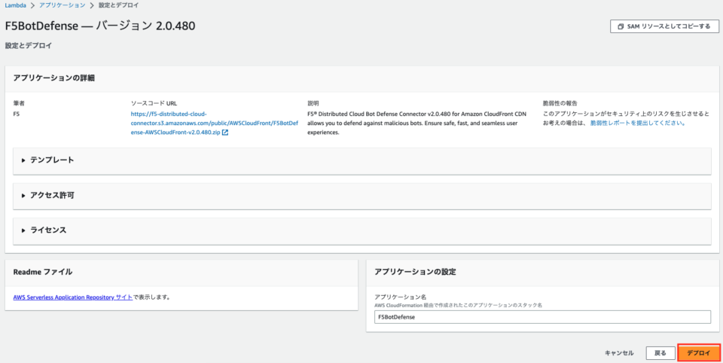
Task: Copy the application as a SAM resource
Action: 664,26
